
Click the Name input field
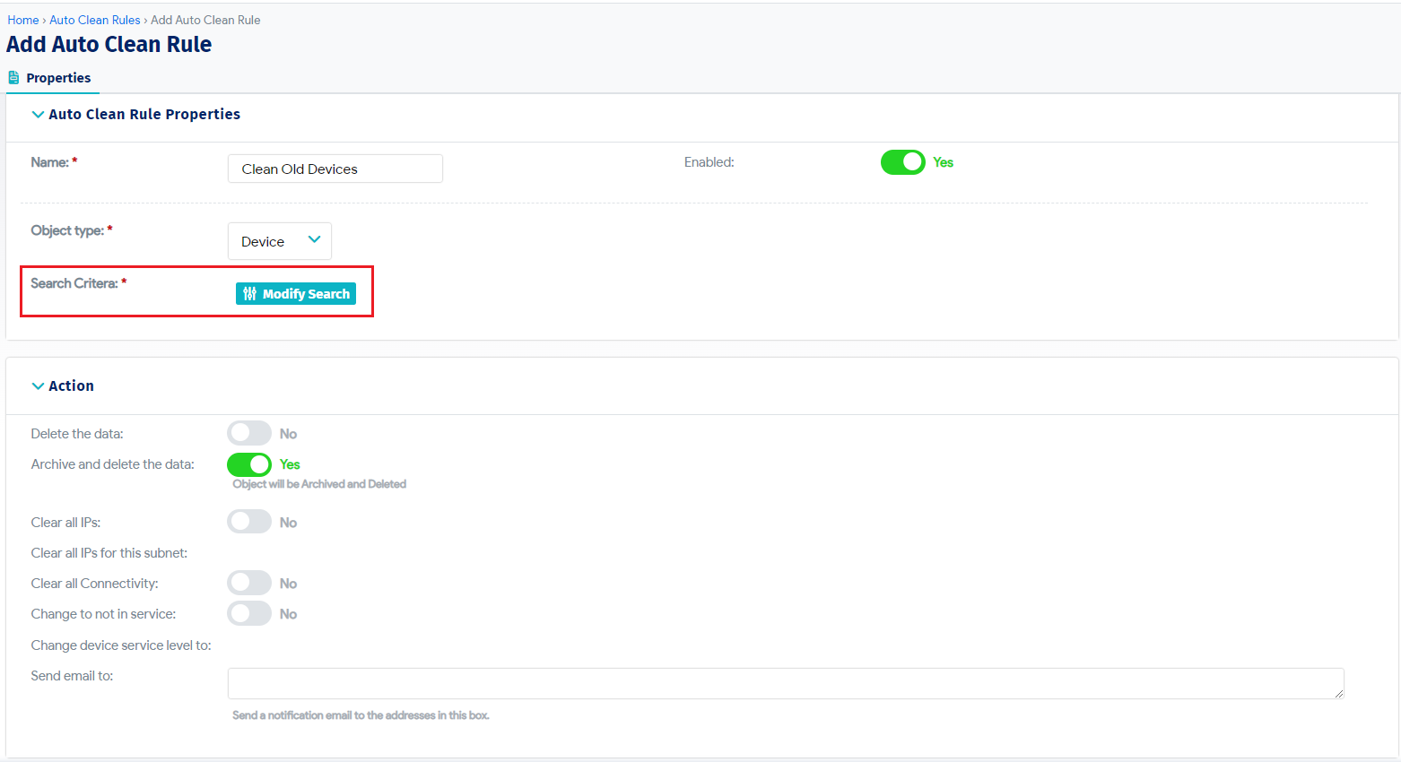tap(335, 169)
